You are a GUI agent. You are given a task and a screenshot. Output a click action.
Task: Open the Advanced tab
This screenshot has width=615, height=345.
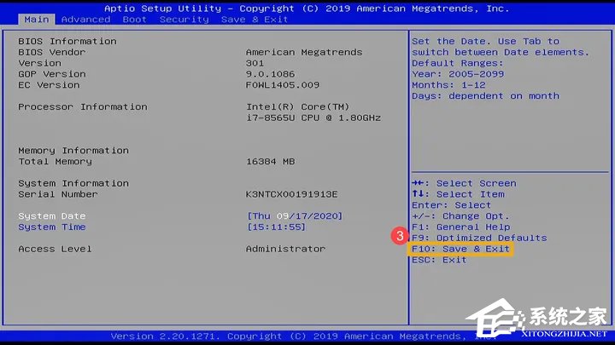point(85,19)
